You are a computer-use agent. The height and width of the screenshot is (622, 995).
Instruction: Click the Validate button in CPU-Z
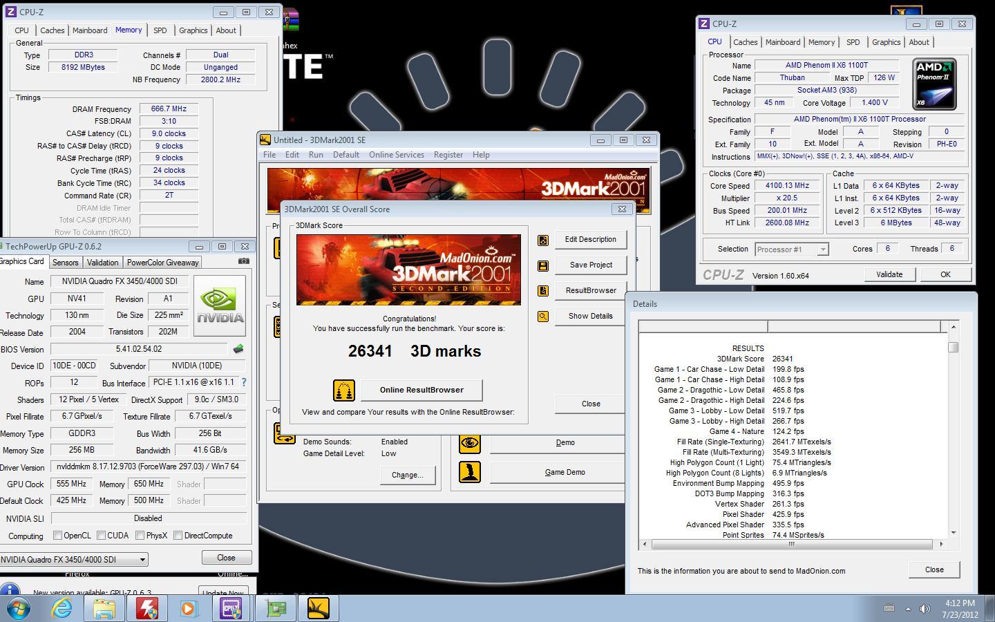889,274
